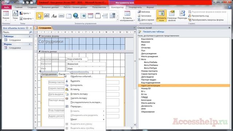Choose Вырезать from the context menu
233x131 pixels.
85,81
